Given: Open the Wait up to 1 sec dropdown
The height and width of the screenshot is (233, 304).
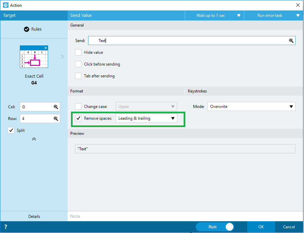Looking at the screenshot, I should (215, 15).
